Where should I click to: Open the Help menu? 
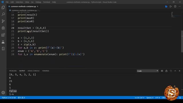point(54,2)
